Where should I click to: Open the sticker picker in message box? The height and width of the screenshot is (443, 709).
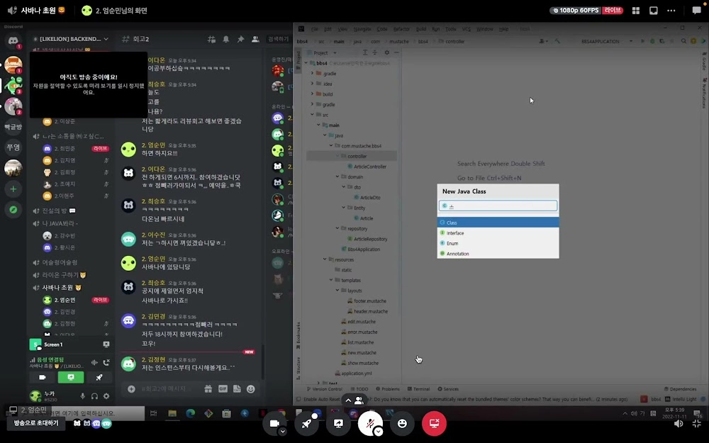click(237, 388)
